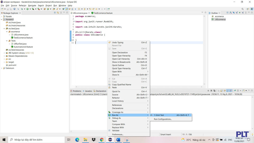Choose '1 JUnit Test' submenu item
254x143 pixels.
click(171, 115)
